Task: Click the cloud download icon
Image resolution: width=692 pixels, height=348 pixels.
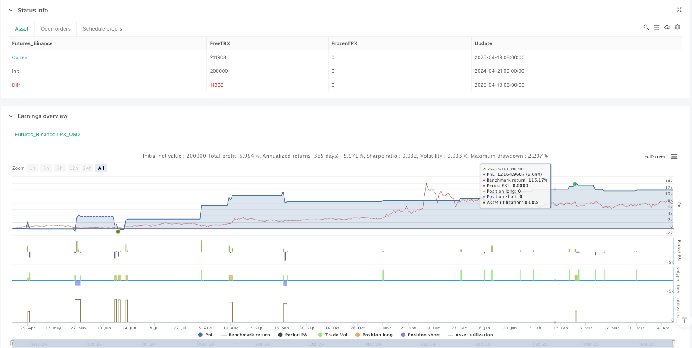Action: 667,27
